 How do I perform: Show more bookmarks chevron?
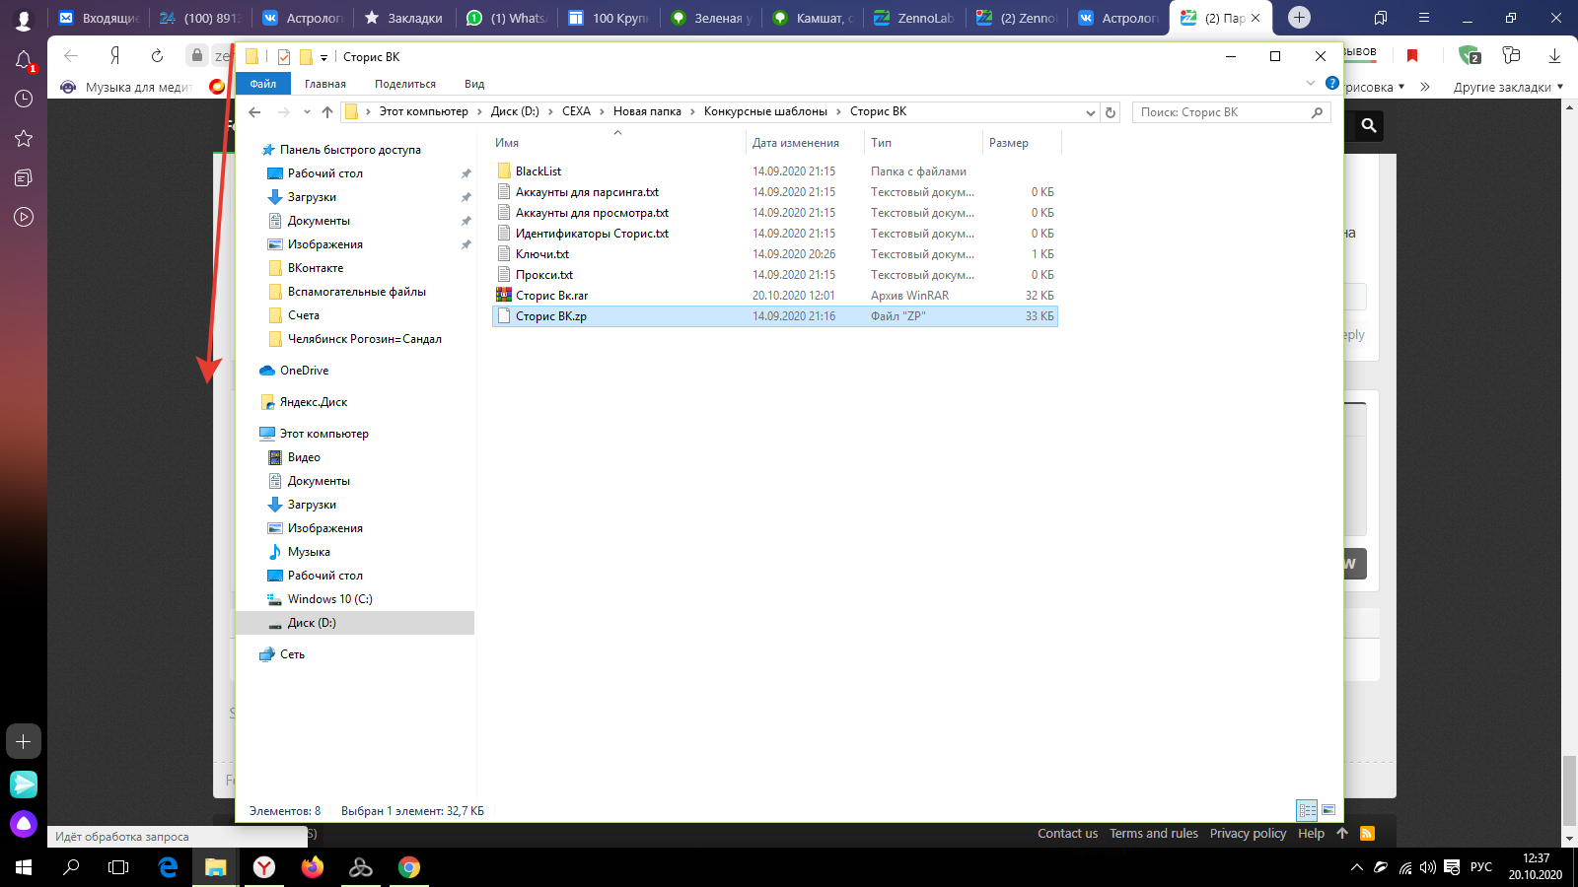tap(1425, 87)
